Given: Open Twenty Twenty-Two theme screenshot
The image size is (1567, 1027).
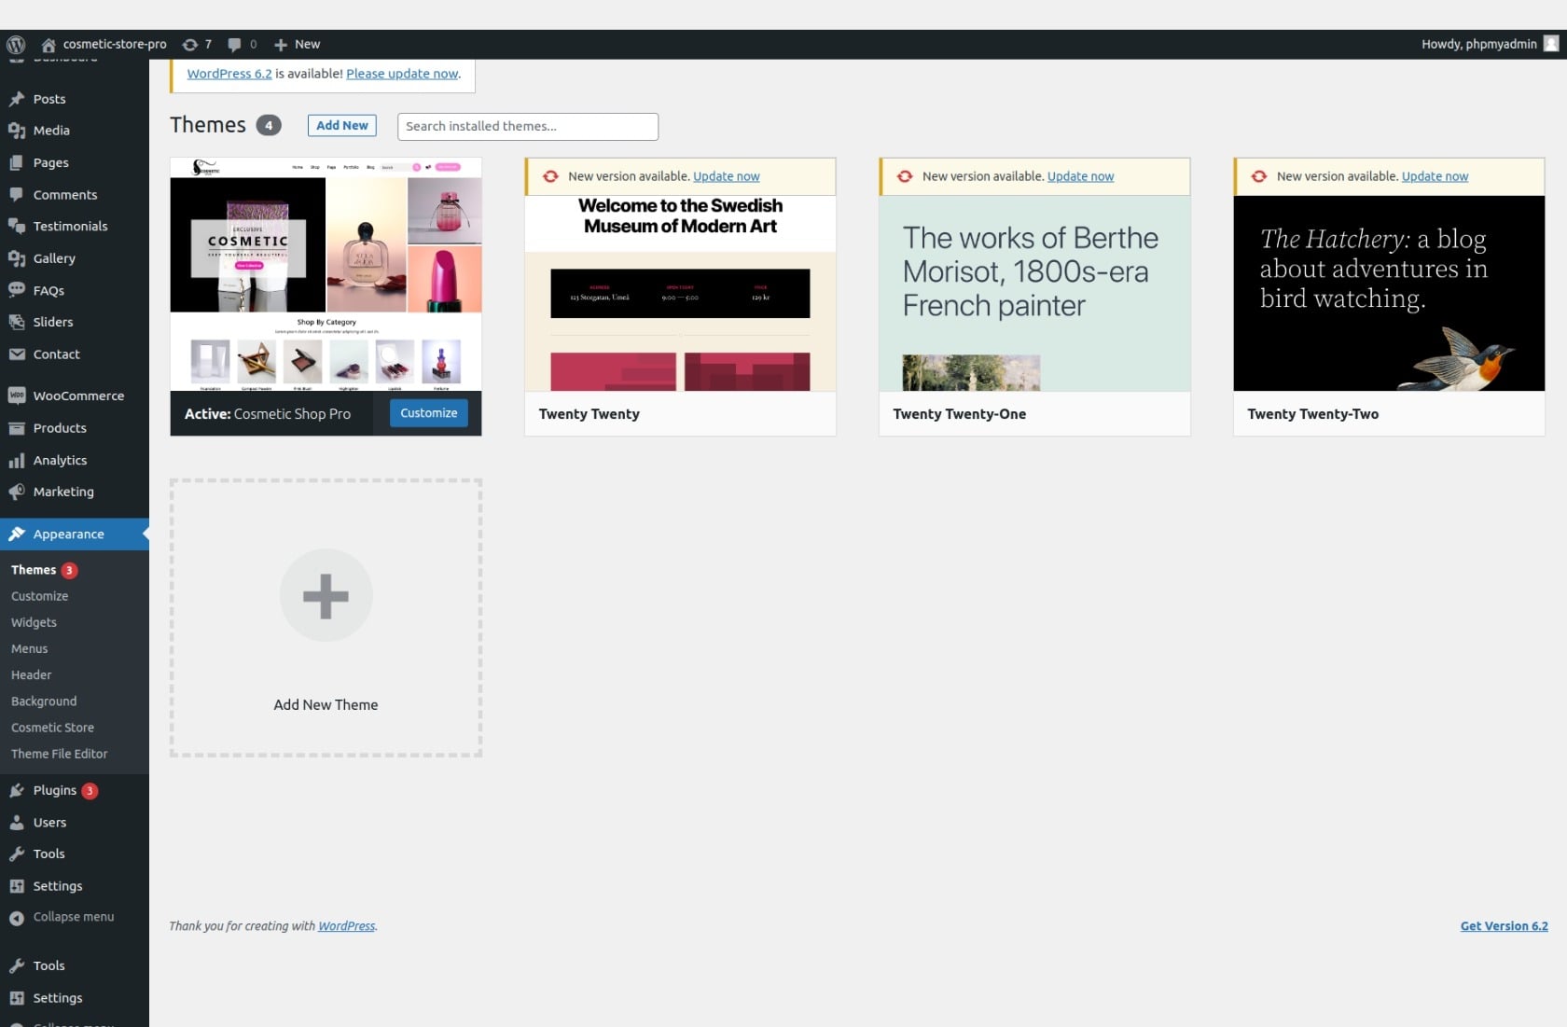Looking at the screenshot, I should (1389, 293).
